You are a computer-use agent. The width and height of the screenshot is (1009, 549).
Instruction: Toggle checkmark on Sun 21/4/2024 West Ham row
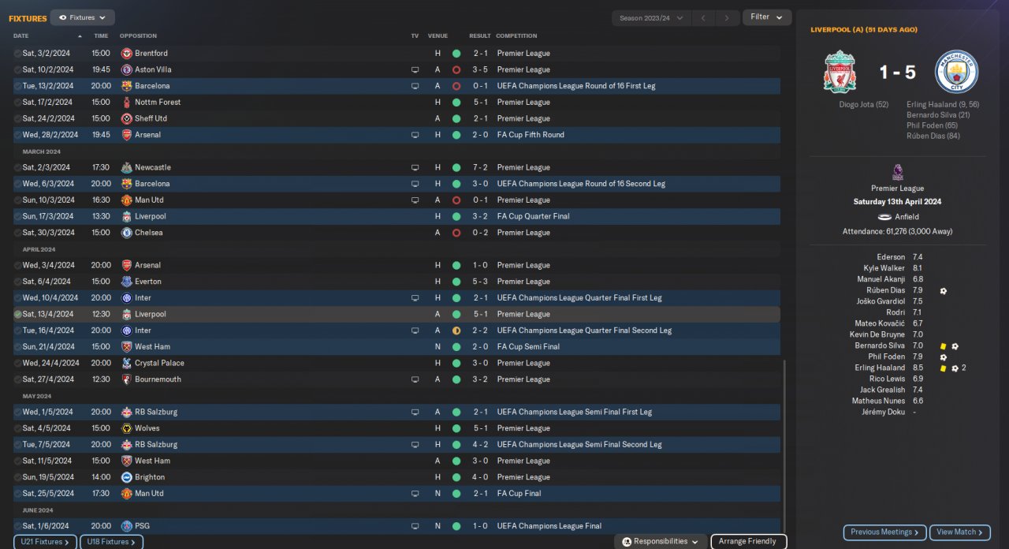18,346
